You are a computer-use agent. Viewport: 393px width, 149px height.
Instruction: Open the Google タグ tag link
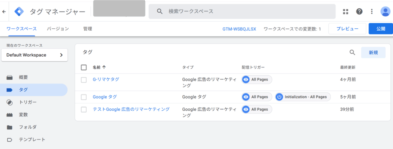(105, 97)
